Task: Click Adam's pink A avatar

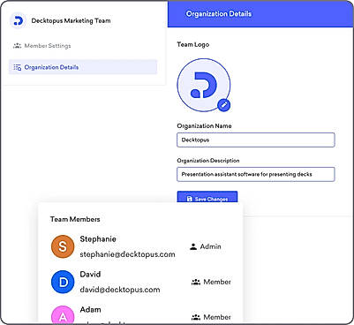Action: [x=63, y=315]
